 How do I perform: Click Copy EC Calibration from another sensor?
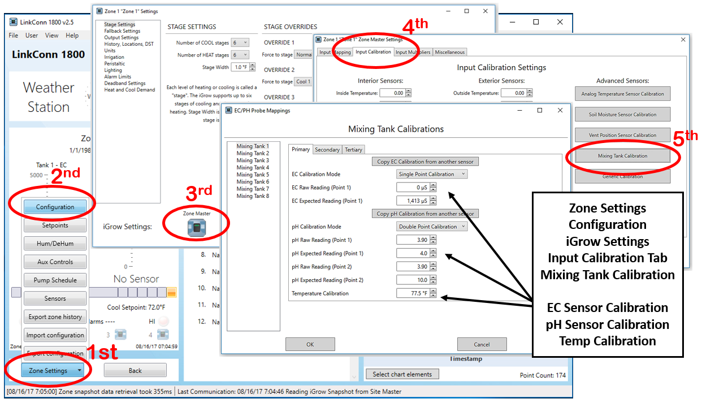pyautogui.click(x=425, y=162)
